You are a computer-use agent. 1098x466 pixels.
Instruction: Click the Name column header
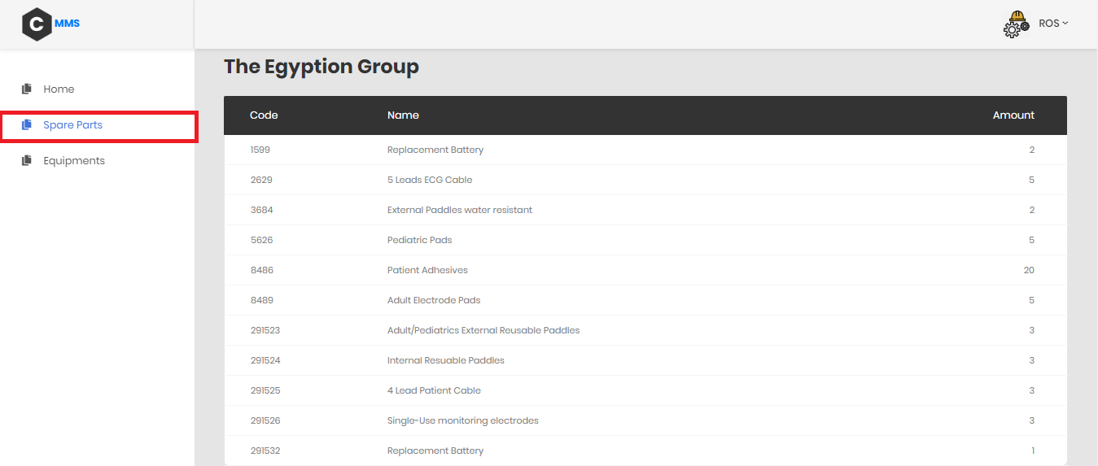pos(403,115)
